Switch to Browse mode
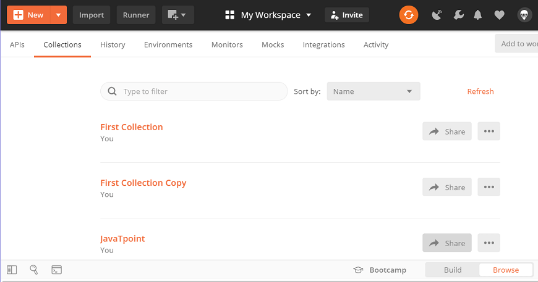538x282 pixels. pos(506,270)
